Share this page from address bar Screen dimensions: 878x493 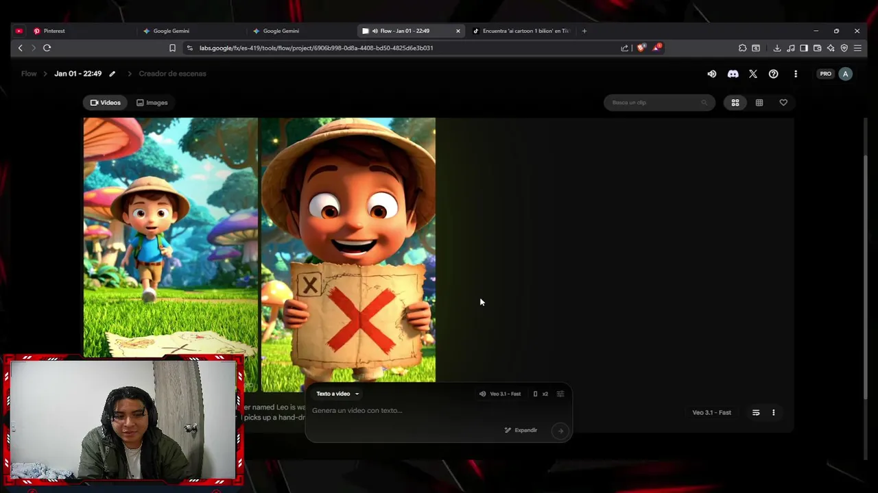pos(624,48)
